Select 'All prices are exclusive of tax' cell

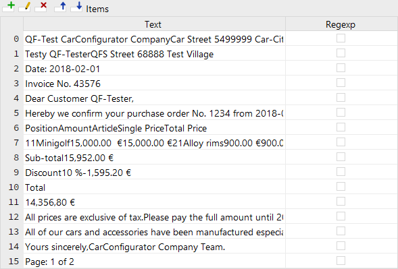point(154,217)
